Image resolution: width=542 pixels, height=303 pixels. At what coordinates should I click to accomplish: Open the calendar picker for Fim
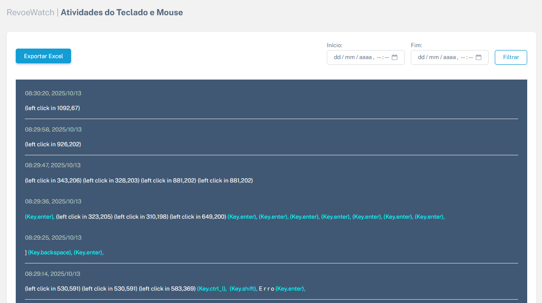tap(479, 58)
